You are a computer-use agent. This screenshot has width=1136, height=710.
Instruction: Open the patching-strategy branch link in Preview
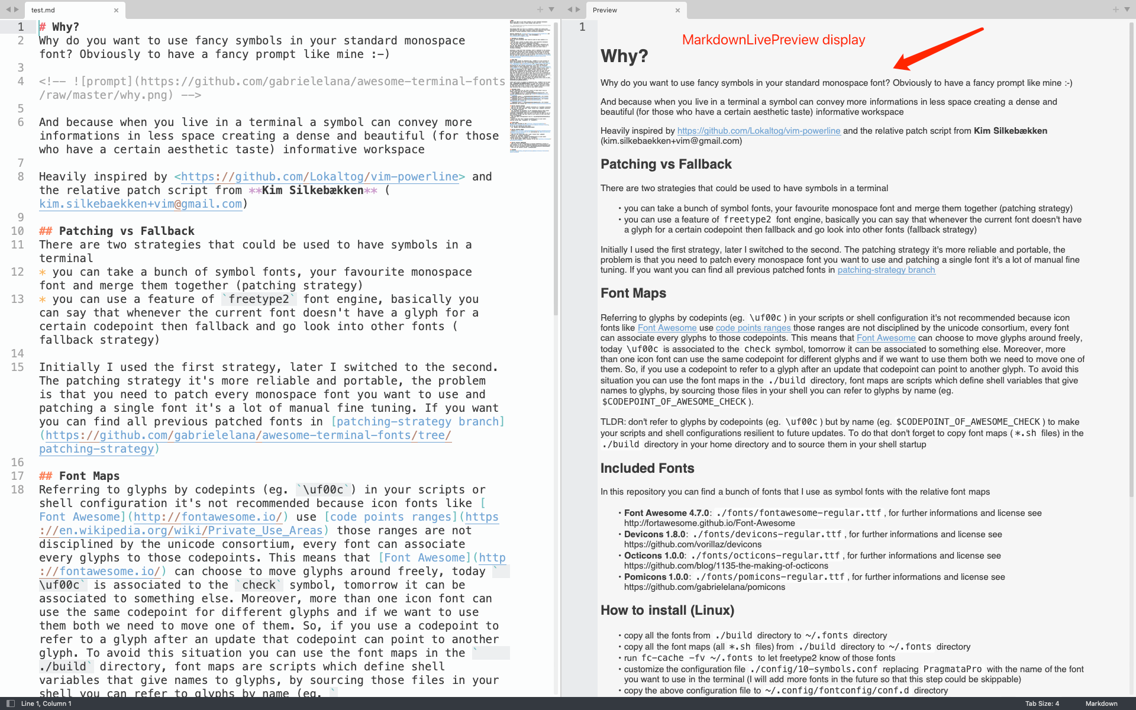point(886,270)
